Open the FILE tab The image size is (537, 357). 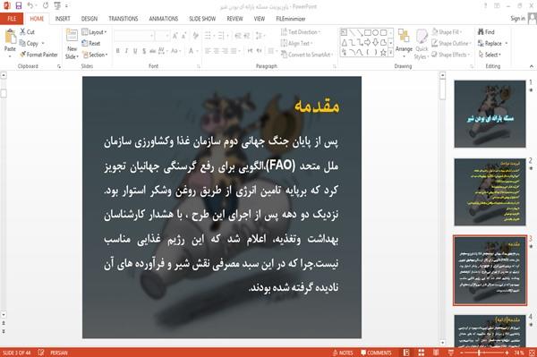click(12, 19)
